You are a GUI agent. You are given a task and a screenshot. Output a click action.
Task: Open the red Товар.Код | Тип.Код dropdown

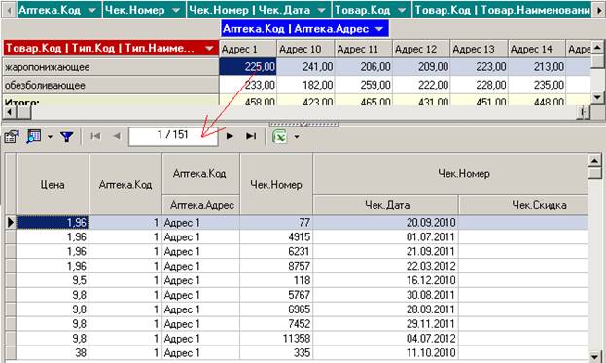[209, 49]
